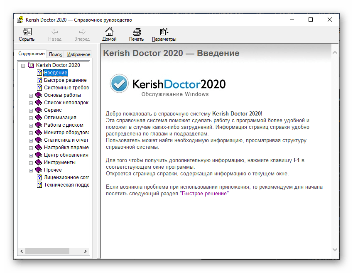This screenshot has width=353, height=273.
Task: Click the purple book icon beside Инструменты
Action: click(39, 162)
